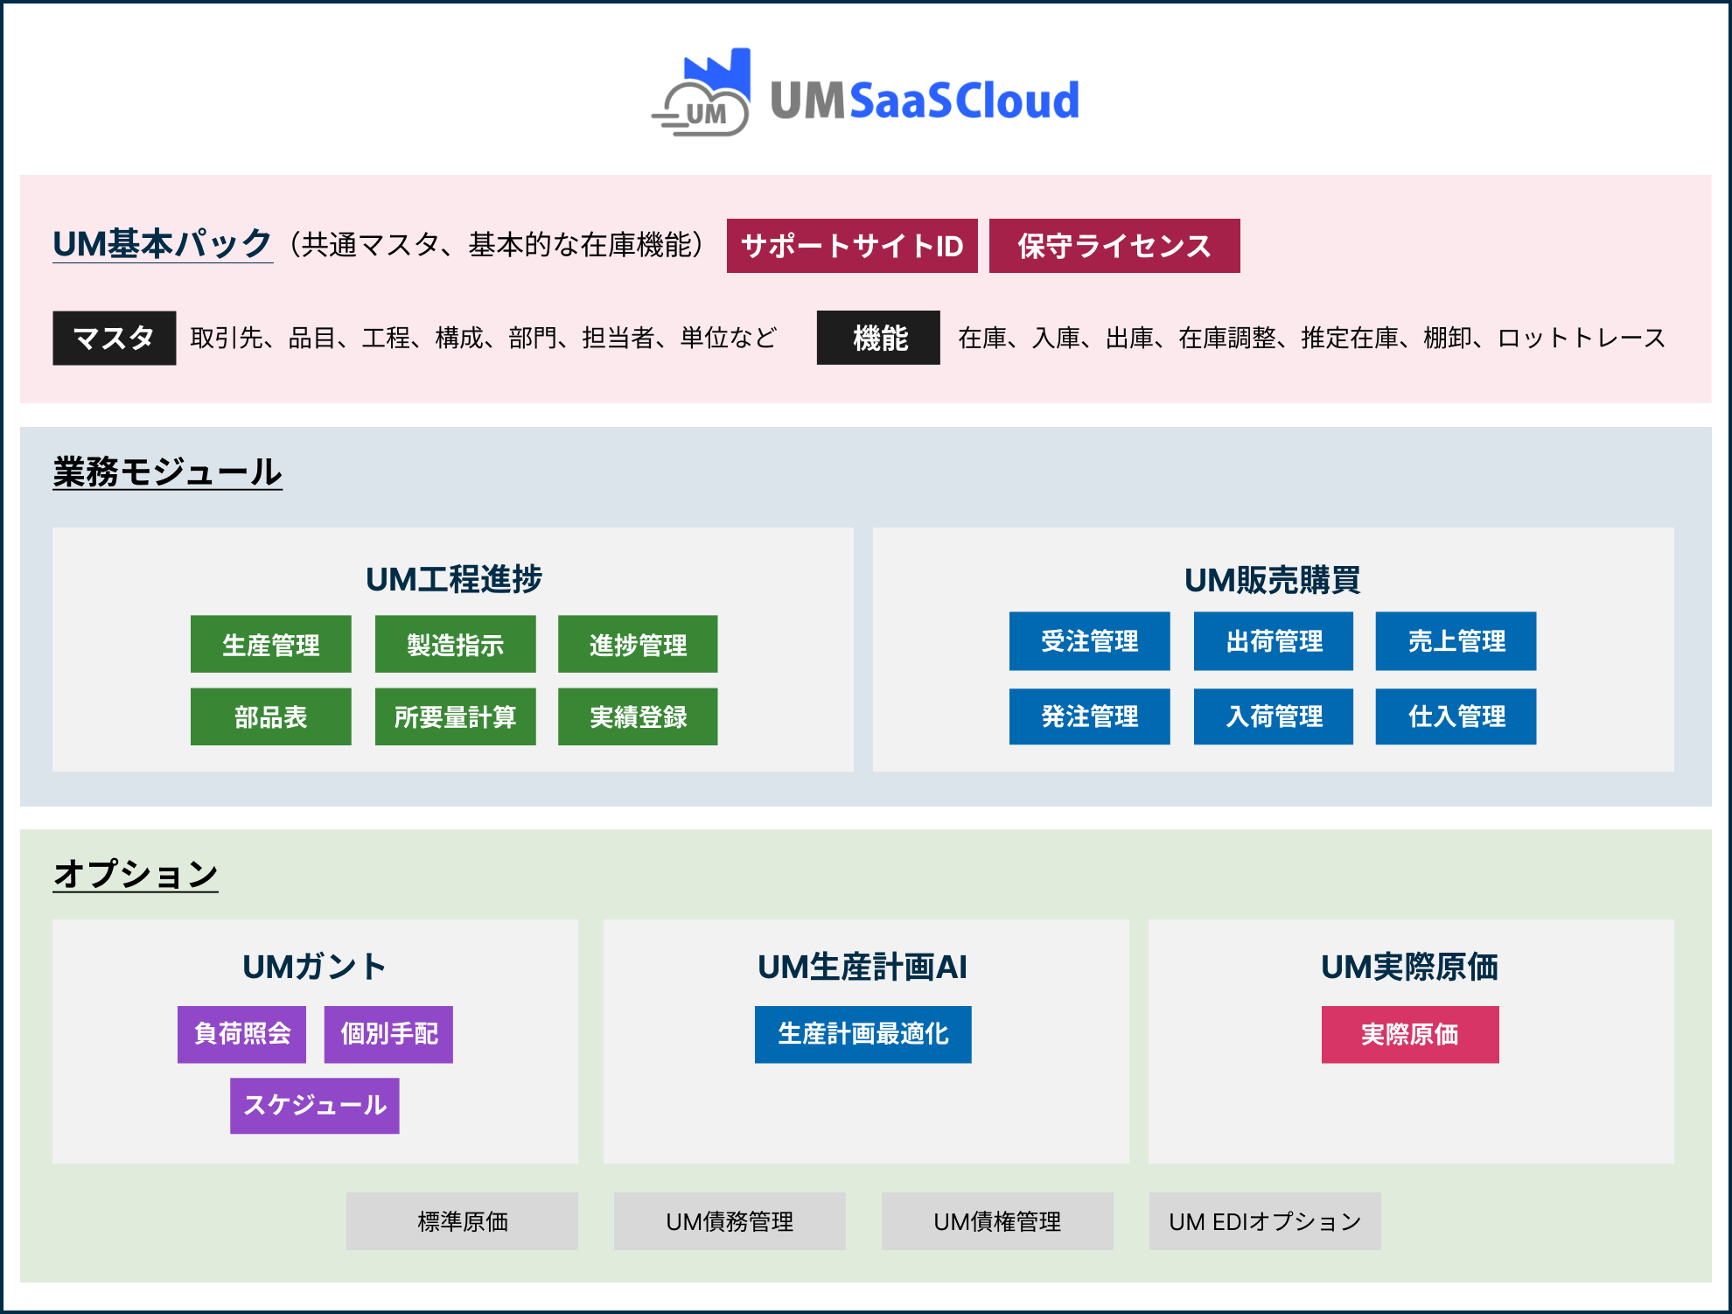
Task: Choose the blue 受注管理 button
Action: point(1090,641)
